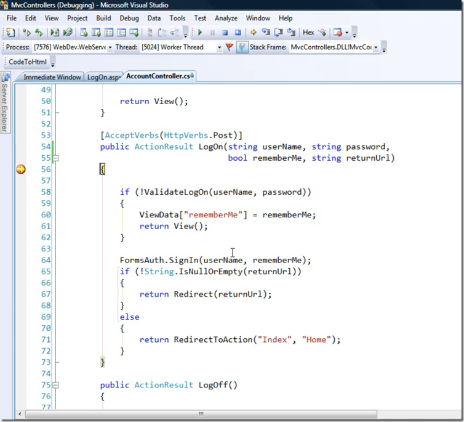Collapse the LogOff method outline at line 75
Viewport: 464px width, 422px height.
(x=55, y=385)
